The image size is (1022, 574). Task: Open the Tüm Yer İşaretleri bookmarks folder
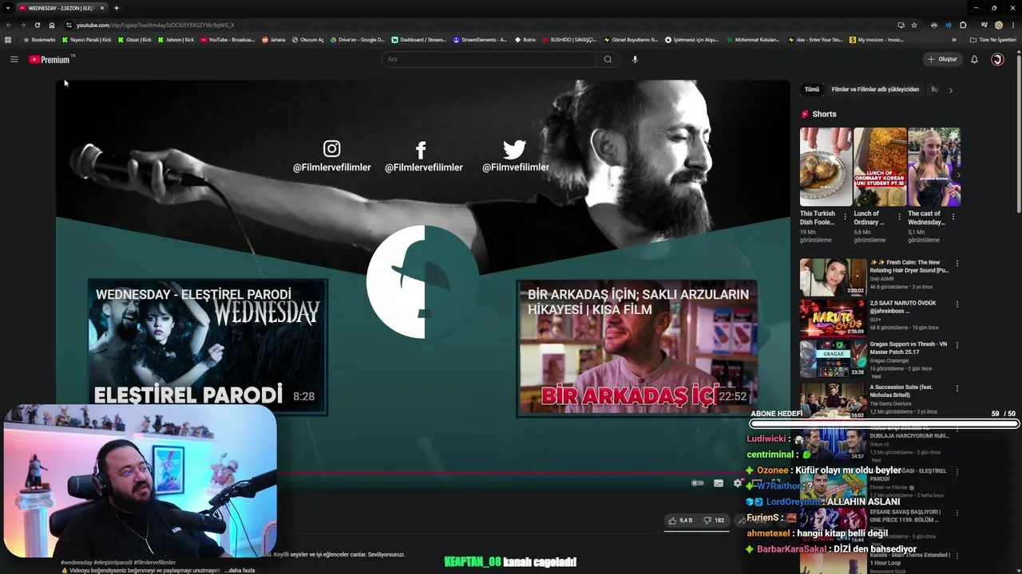point(993,40)
